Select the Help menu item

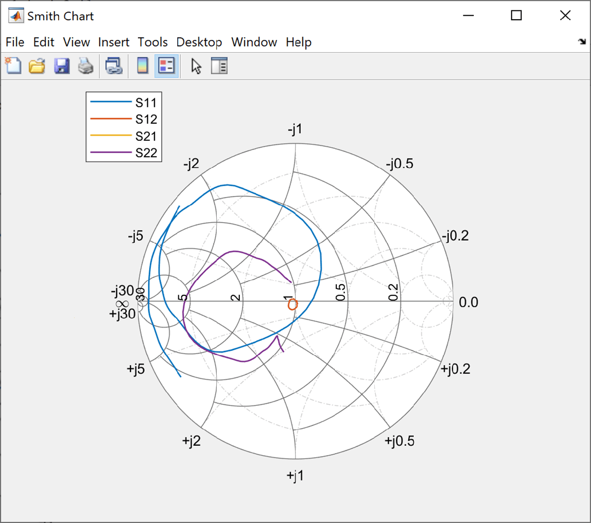[298, 42]
